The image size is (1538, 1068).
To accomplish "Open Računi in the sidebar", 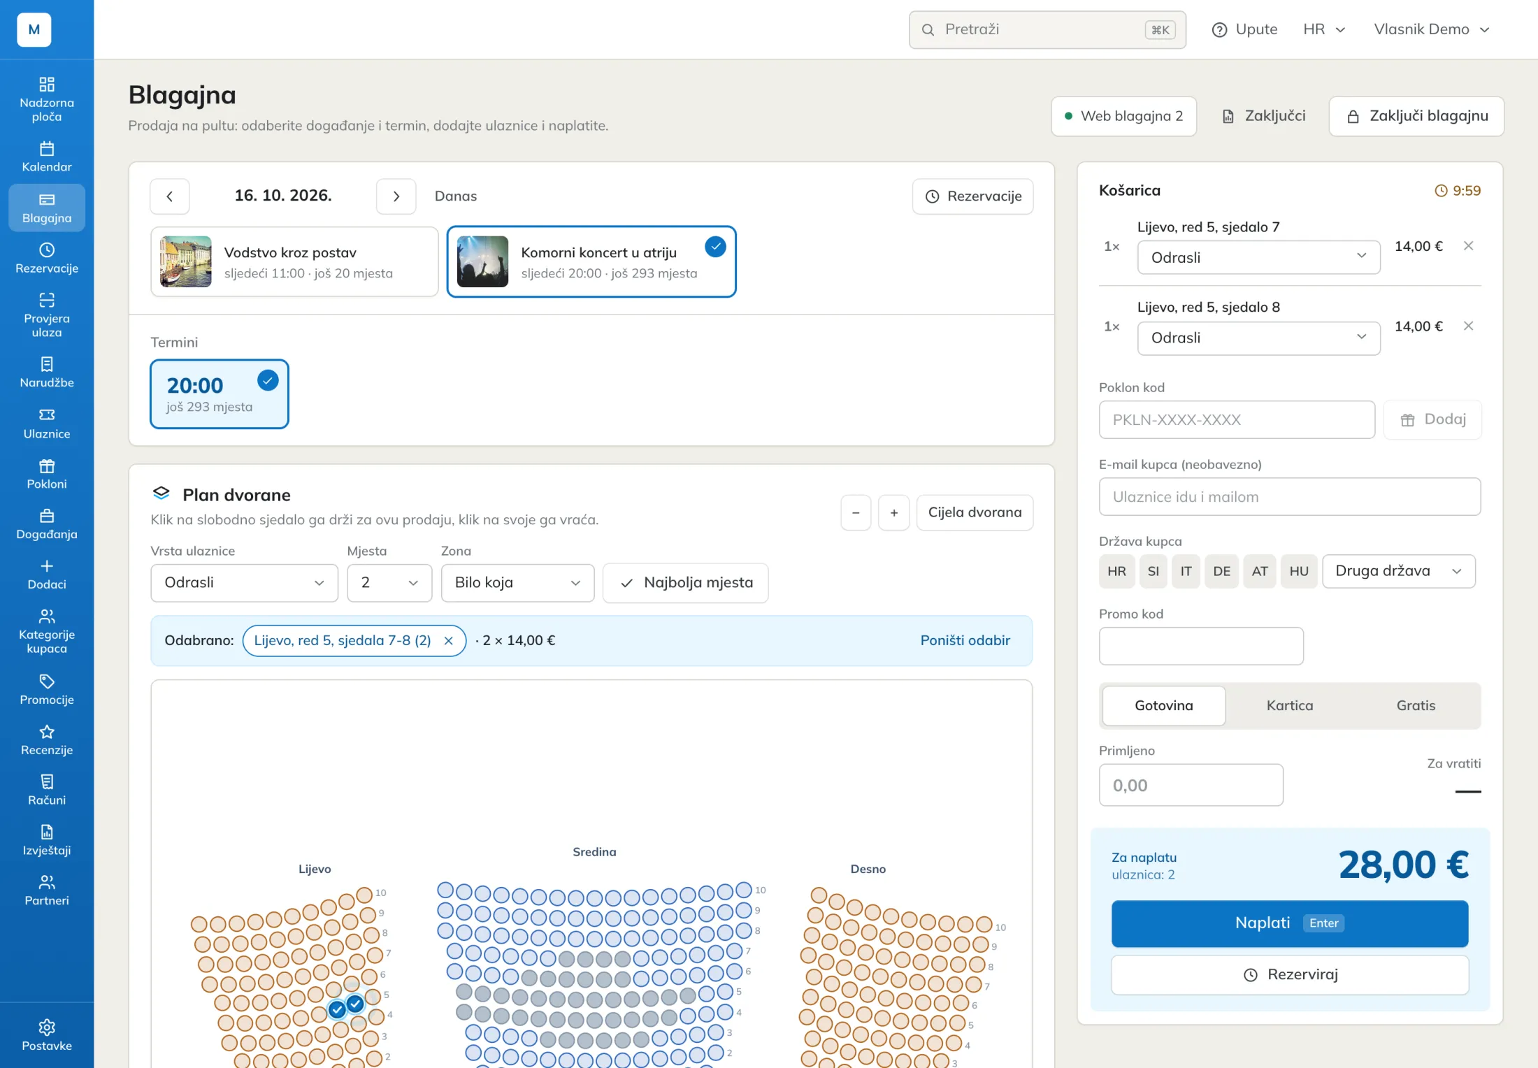I will click(47, 791).
